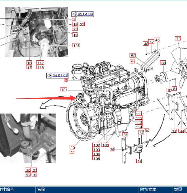Select part callout 116
Image resolution: width=187 pixels, height=193 pixels.
pos(76,45)
